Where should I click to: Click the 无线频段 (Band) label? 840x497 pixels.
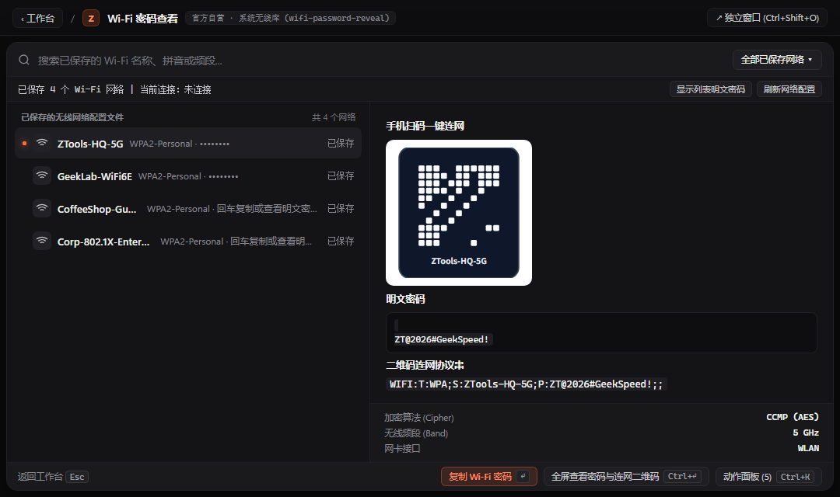tap(415, 433)
